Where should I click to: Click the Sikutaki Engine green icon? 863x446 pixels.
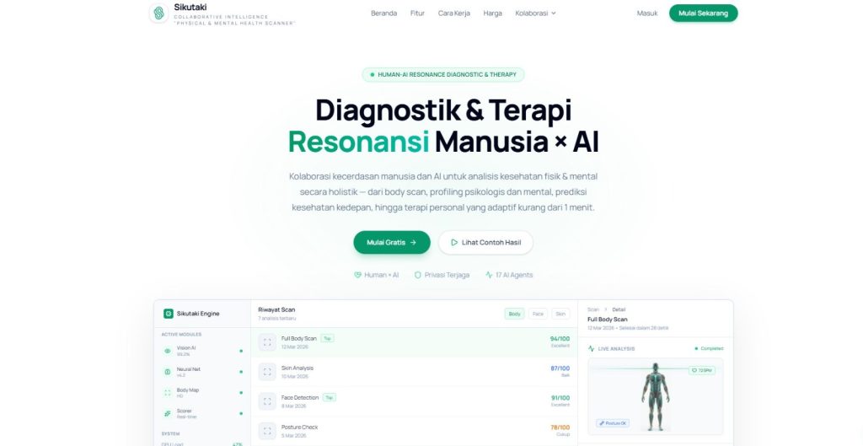pyautogui.click(x=169, y=314)
